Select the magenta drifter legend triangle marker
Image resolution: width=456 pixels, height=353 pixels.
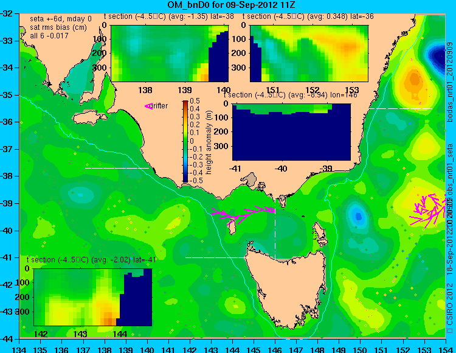click(x=148, y=107)
